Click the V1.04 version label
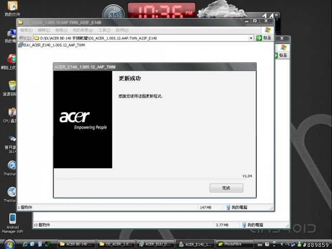This screenshot has height=249, width=332. (x=247, y=176)
